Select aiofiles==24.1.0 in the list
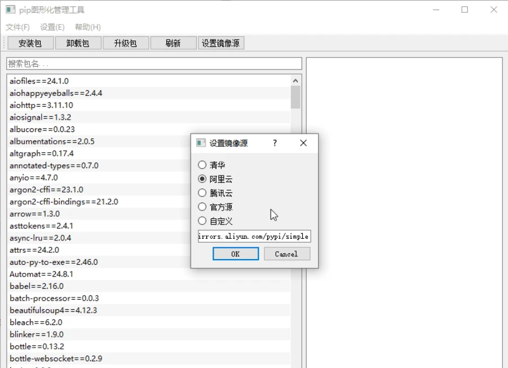 148,81
